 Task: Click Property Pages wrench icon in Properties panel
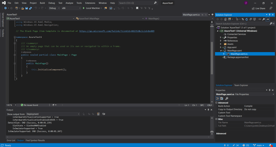(x=227, y=99)
